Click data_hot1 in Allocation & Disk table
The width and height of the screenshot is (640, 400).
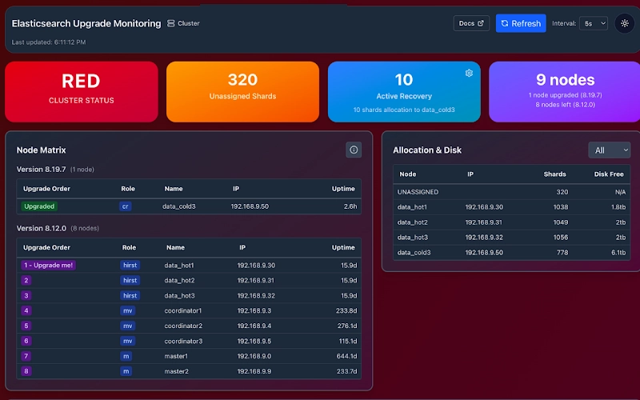(x=412, y=207)
